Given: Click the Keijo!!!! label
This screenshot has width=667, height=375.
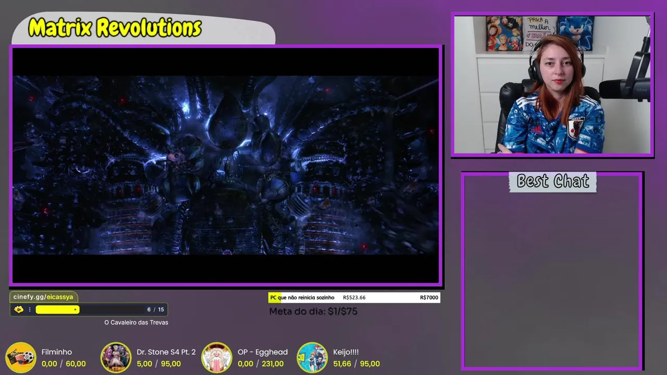Looking at the screenshot, I should 346,352.
